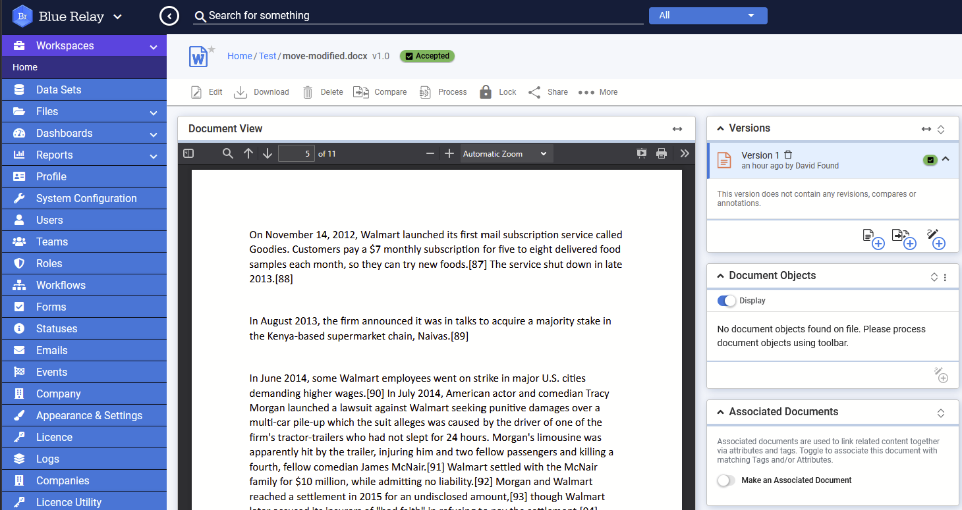
Task: Reorder Associated Documents panel with up-down arrows
Action: (941, 413)
